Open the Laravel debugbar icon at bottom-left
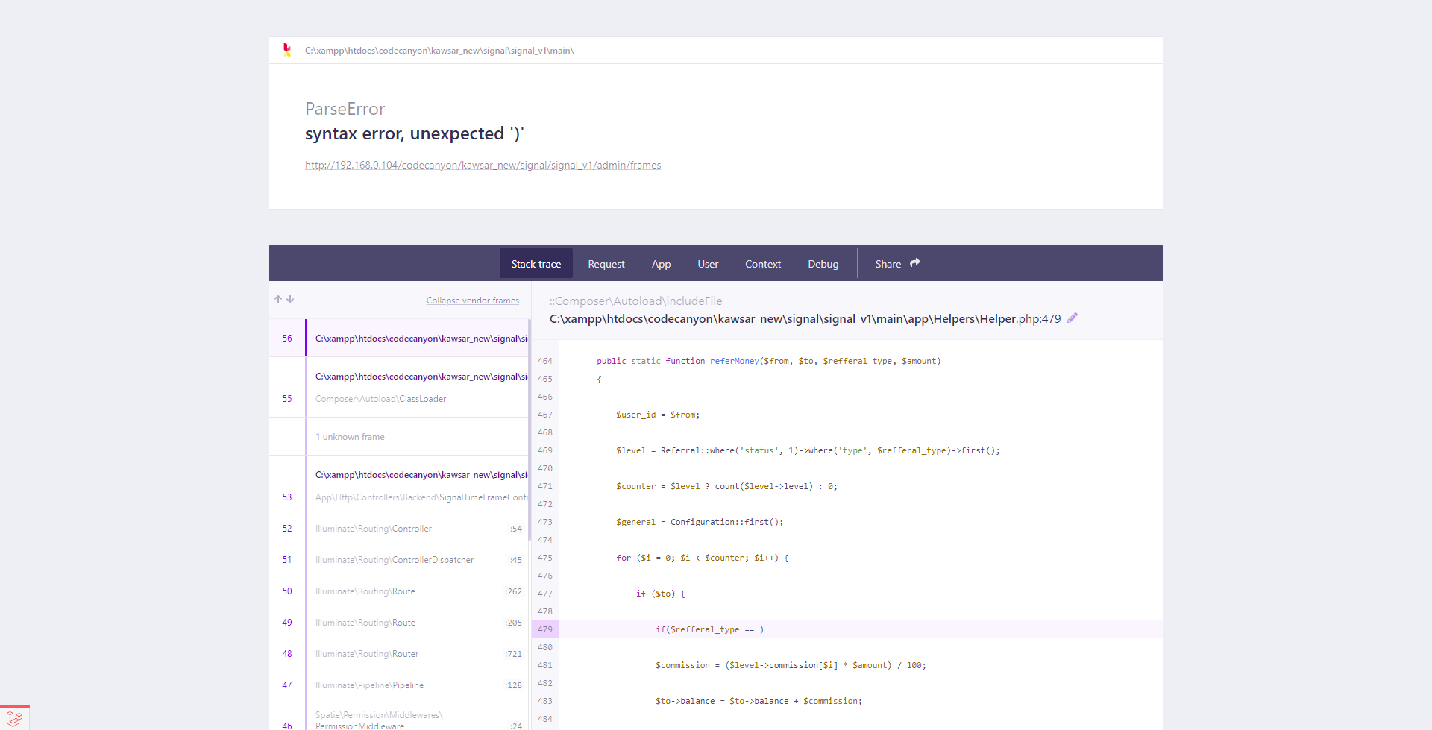This screenshot has height=730, width=1432. tap(14, 718)
